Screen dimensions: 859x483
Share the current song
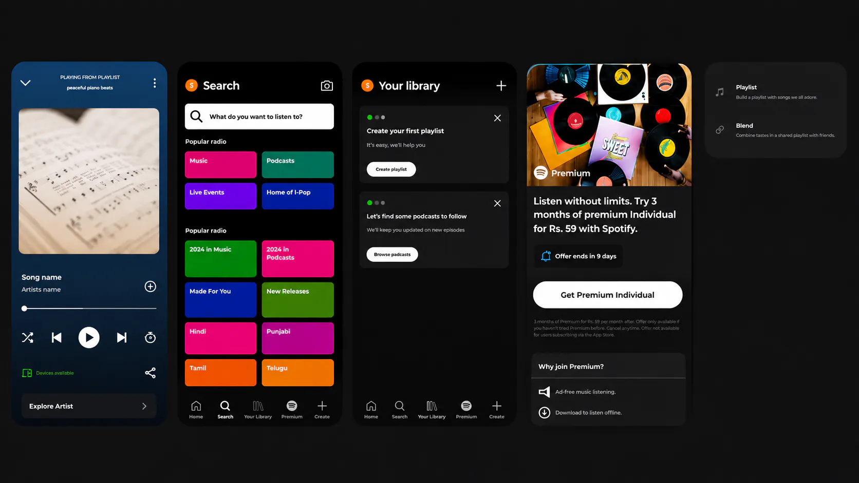[x=150, y=373]
